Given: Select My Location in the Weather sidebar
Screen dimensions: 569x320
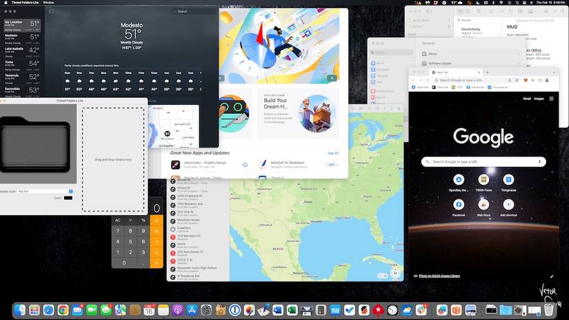Looking at the screenshot, I should pyautogui.click(x=22, y=26).
